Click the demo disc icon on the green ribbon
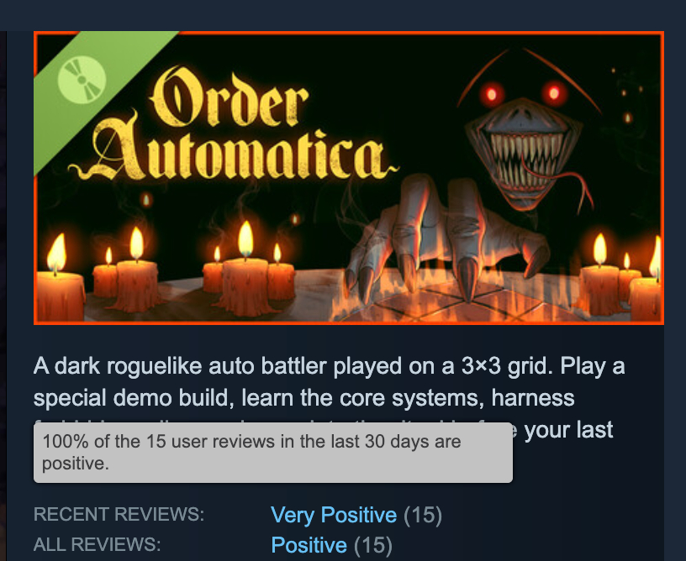 pos(82,80)
